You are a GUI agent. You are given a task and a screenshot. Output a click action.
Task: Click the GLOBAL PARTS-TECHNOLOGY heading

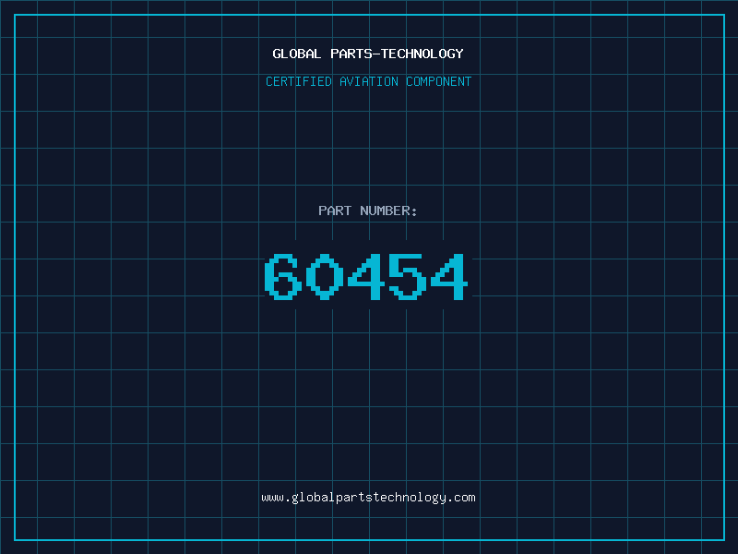(x=368, y=54)
